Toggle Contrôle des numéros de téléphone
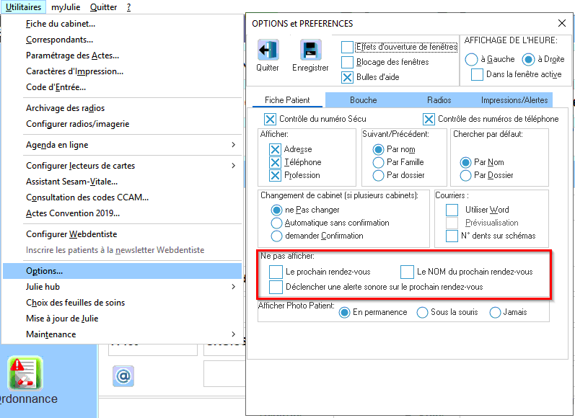The width and height of the screenshot is (575, 418). point(429,119)
